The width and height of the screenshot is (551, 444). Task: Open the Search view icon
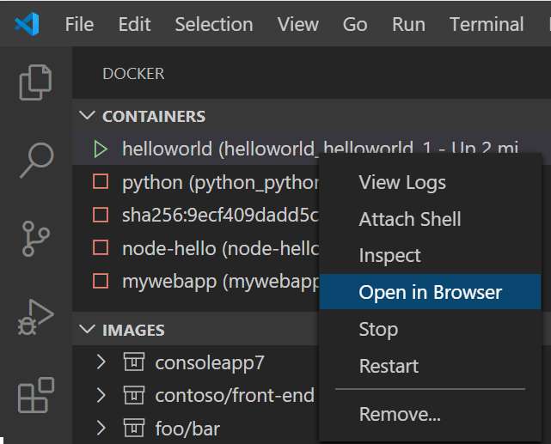point(37,160)
